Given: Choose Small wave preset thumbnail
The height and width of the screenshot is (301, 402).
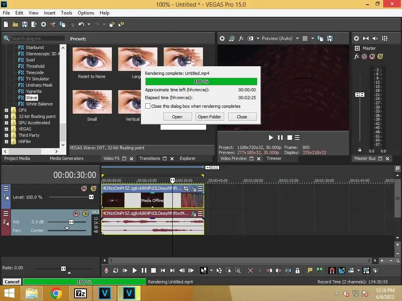Looking at the screenshot, I should [x=92, y=102].
